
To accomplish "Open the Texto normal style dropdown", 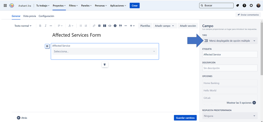I will (23, 26).
